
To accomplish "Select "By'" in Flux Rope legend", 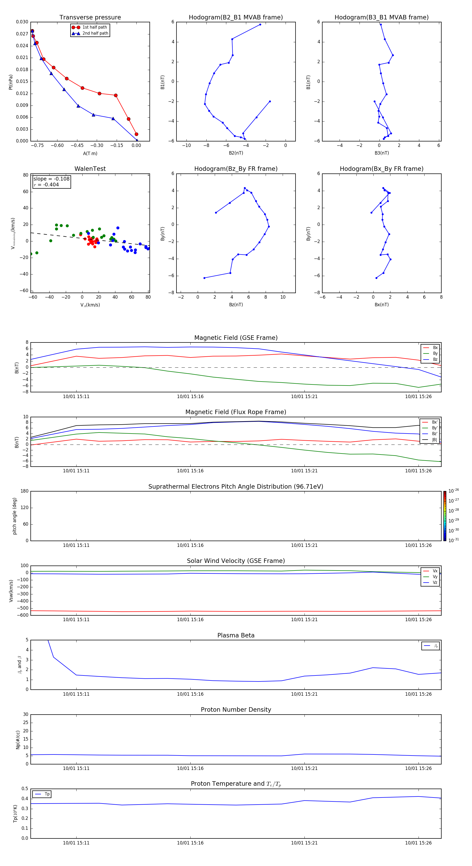I will click(x=430, y=428).
